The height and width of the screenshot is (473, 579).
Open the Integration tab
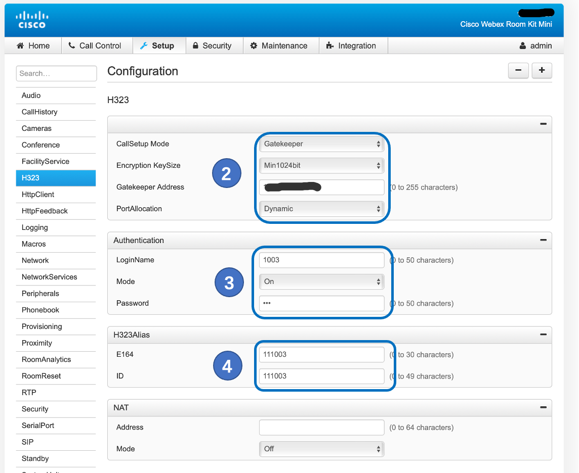click(x=354, y=45)
